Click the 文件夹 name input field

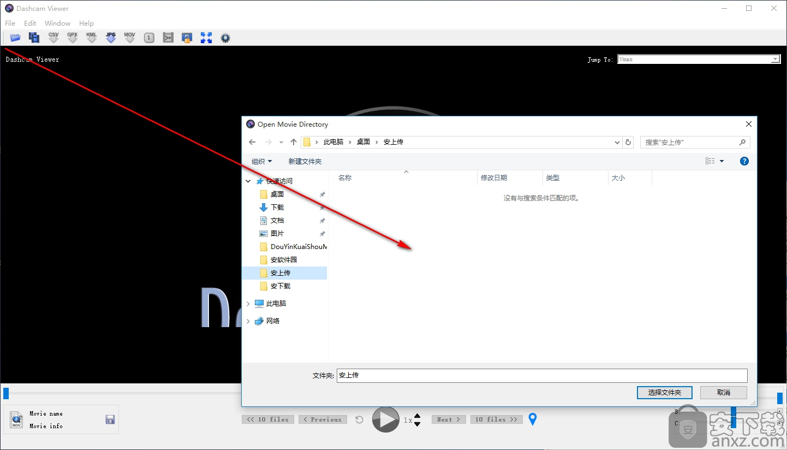tap(542, 375)
